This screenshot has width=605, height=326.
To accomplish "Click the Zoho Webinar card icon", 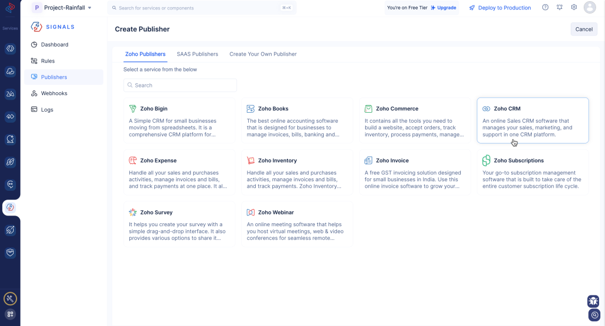I will (x=251, y=212).
